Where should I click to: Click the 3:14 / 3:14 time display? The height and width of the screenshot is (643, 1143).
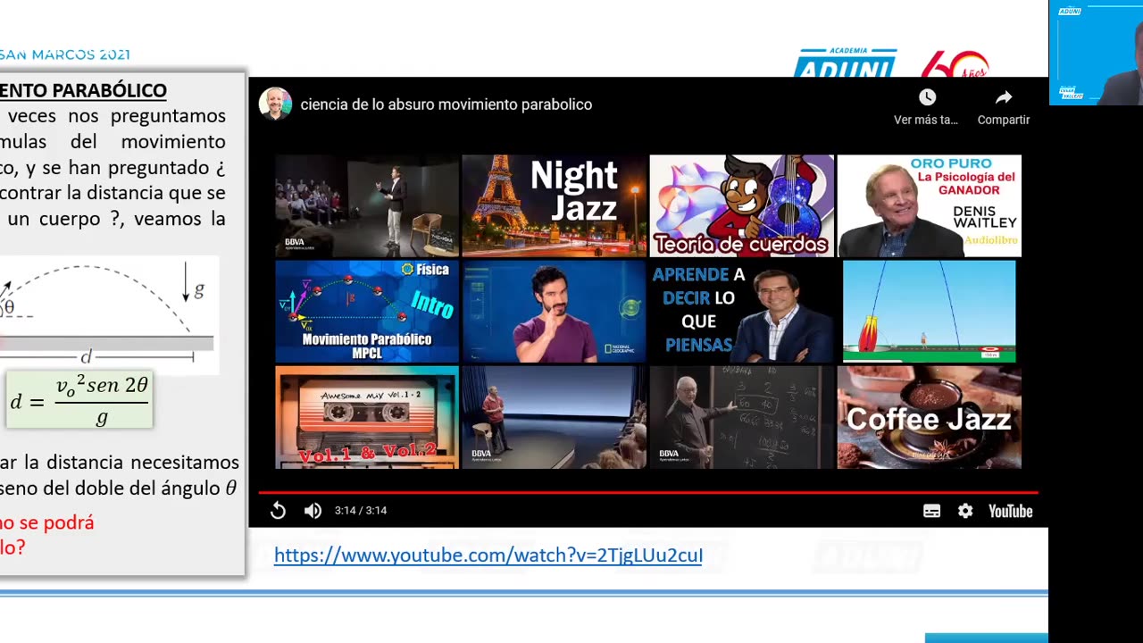coord(361,511)
